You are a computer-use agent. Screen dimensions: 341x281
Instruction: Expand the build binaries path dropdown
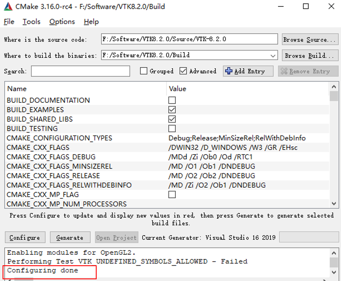(x=273, y=56)
